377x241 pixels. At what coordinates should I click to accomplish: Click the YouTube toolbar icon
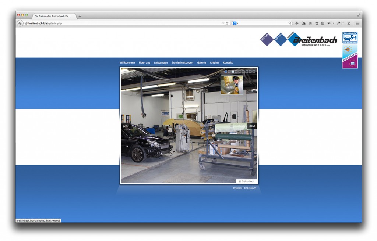click(x=303, y=23)
